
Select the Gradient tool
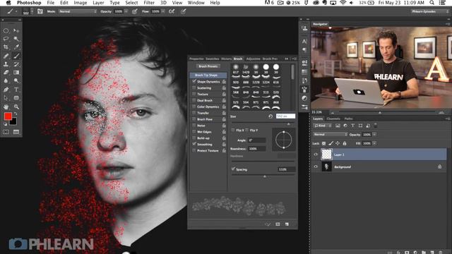(16, 73)
